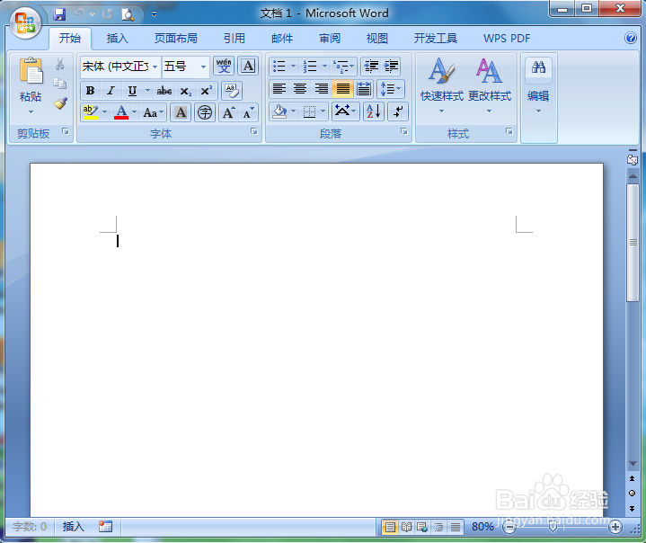646x543 pixels.
Task: Click the ruler toggle above scrollbar
Action: [x=633, y=159]
